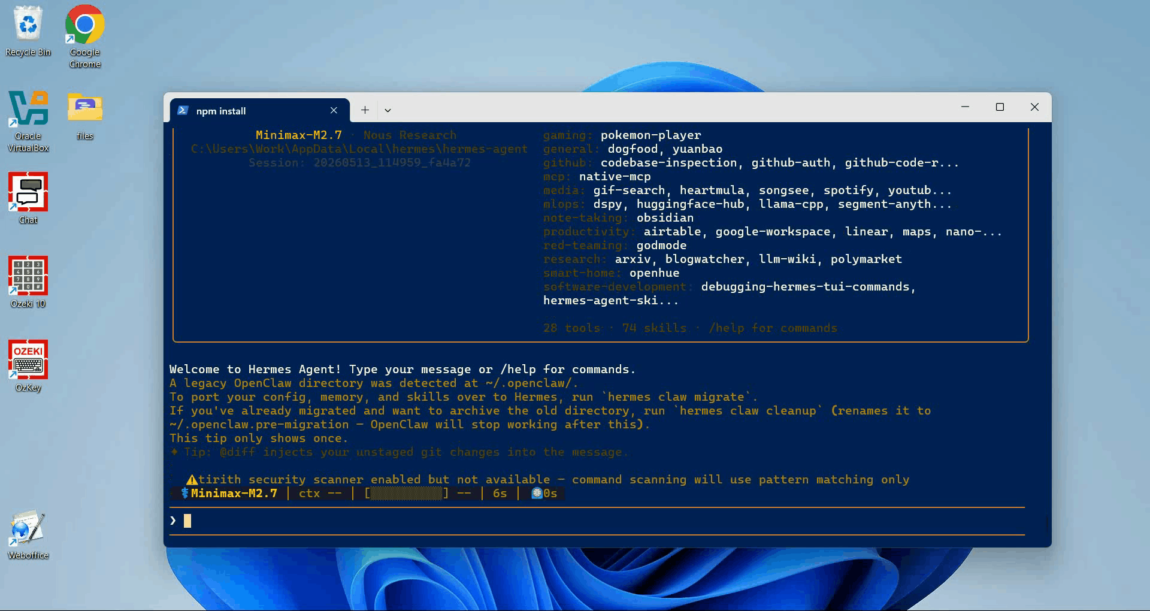
Task: Click the 'yuanbao' skill text
Action: [x=697, y=149]
